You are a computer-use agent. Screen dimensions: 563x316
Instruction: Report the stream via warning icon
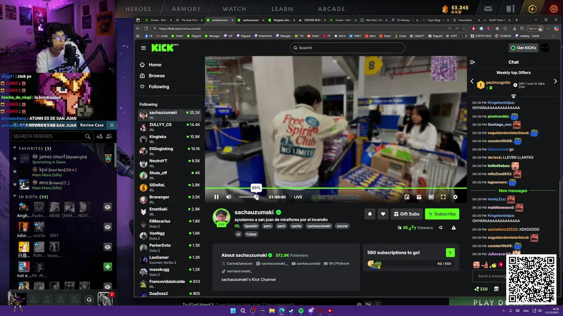click(453, 228)
